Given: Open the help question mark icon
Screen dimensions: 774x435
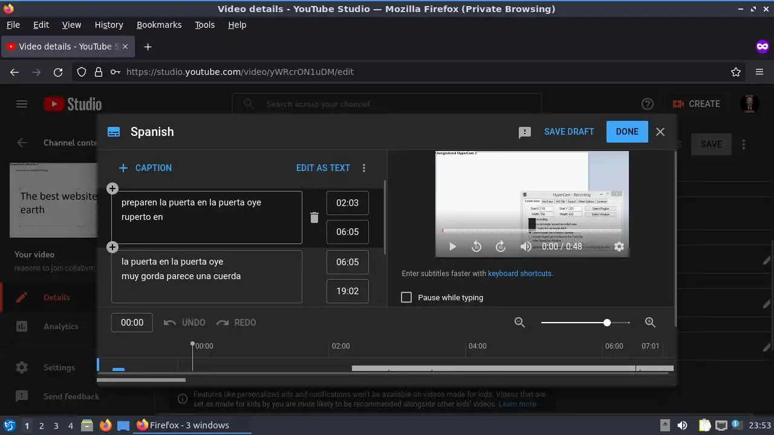Looking at the screenshot, I should tap(647, 104).
